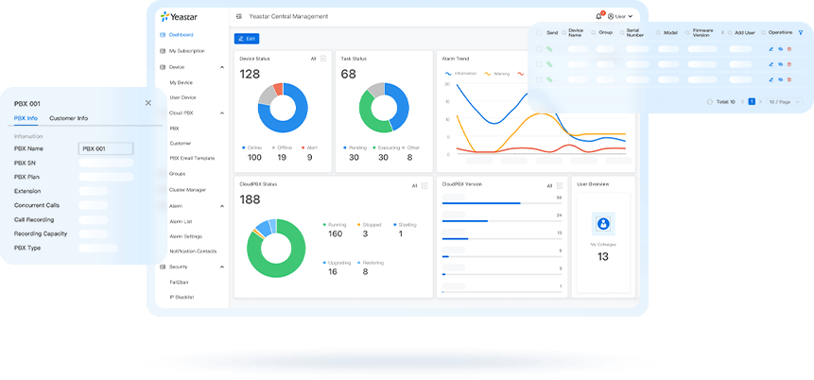Viewport: 814px width, 380px height.
Task: Open the User account dropdown in header
Action: 620,17
